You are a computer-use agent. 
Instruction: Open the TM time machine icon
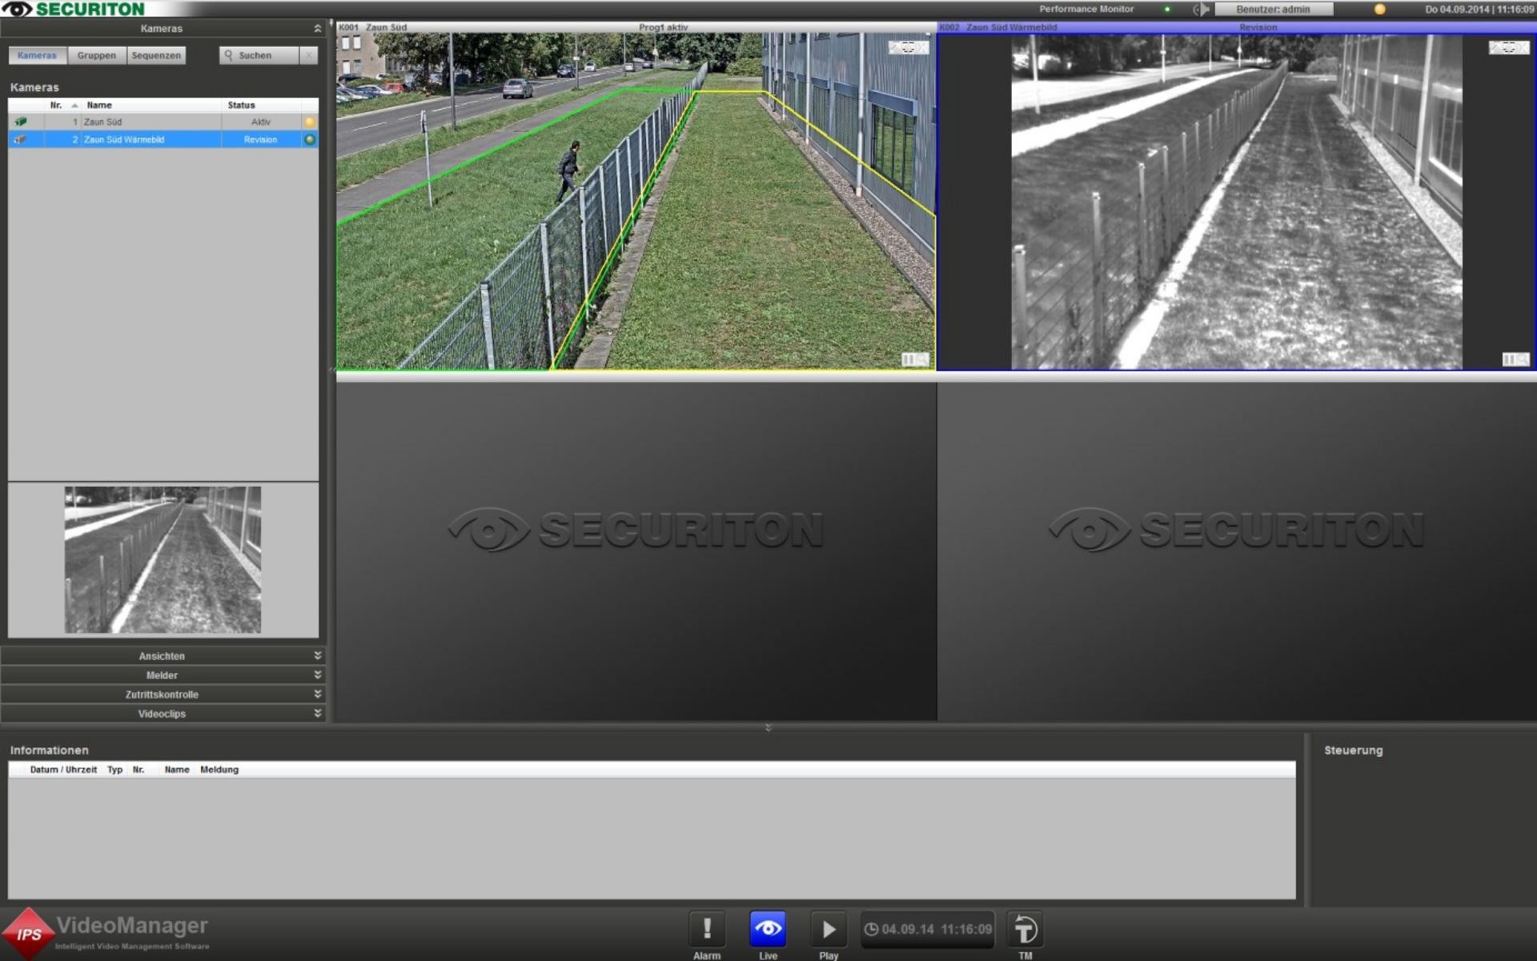pyautogui.click(x=1025, y=929)
